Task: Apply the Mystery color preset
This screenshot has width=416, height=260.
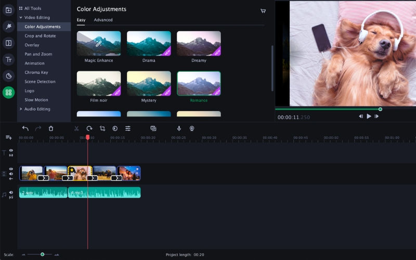Action: click(x=149, y=83)
